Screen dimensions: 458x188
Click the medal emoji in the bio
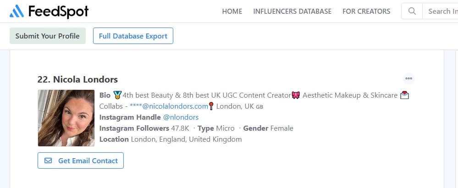(x=117, y=95)
